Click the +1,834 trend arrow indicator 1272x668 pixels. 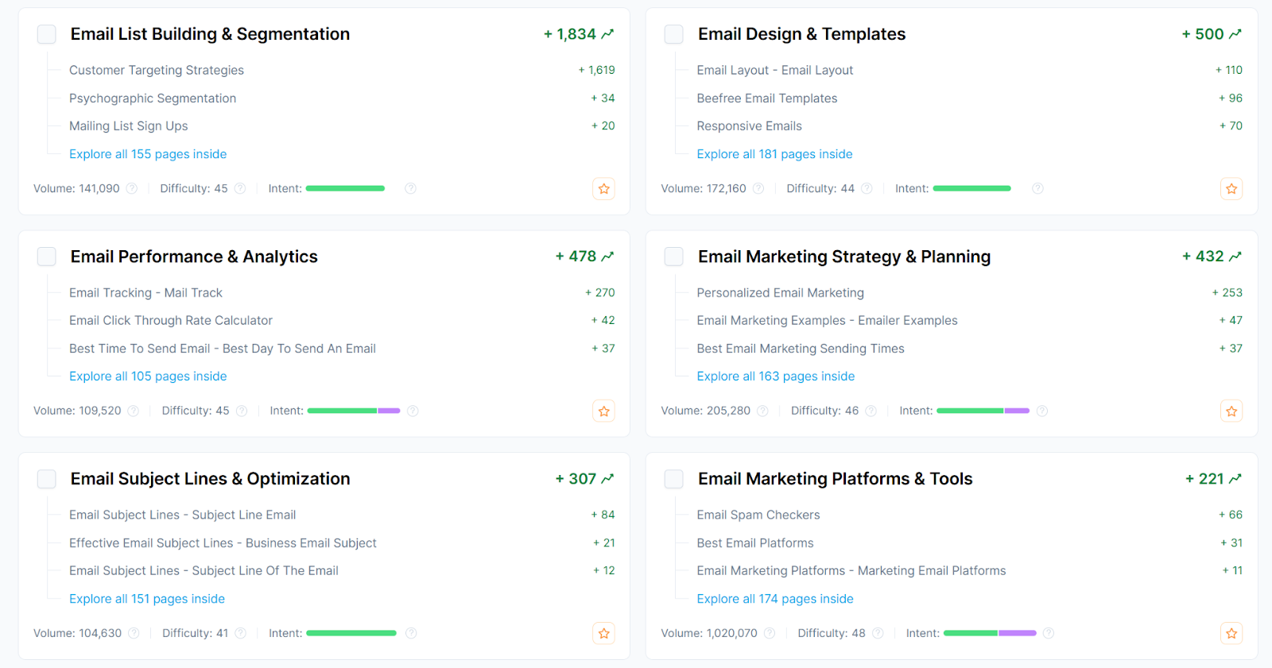pos(608,34)
